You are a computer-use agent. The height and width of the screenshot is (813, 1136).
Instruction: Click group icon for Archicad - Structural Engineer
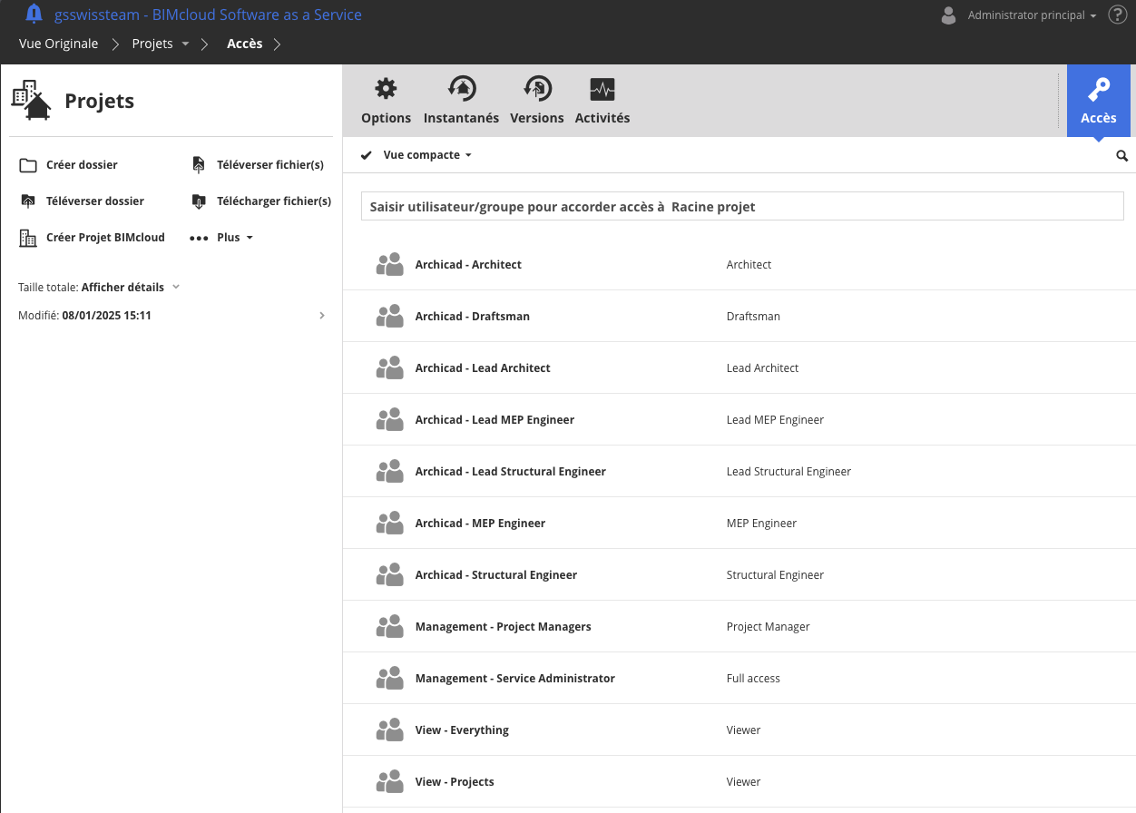[389, 575]
